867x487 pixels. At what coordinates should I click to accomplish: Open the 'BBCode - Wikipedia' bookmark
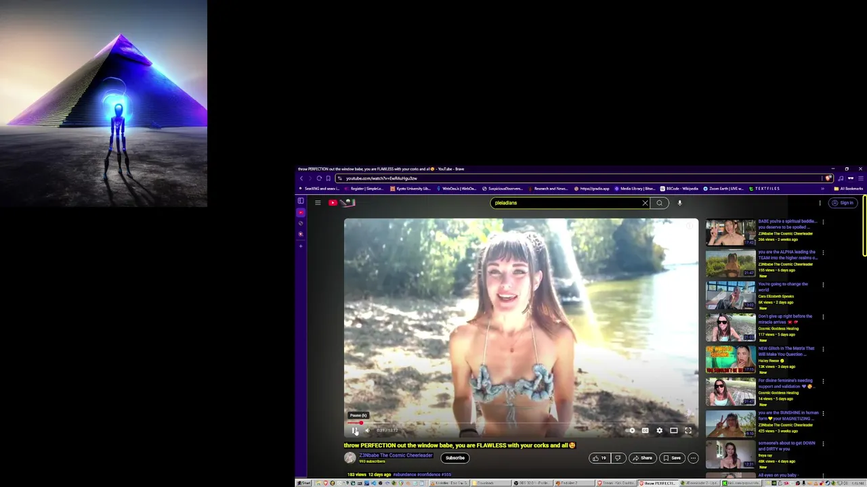tap(679, 189)
